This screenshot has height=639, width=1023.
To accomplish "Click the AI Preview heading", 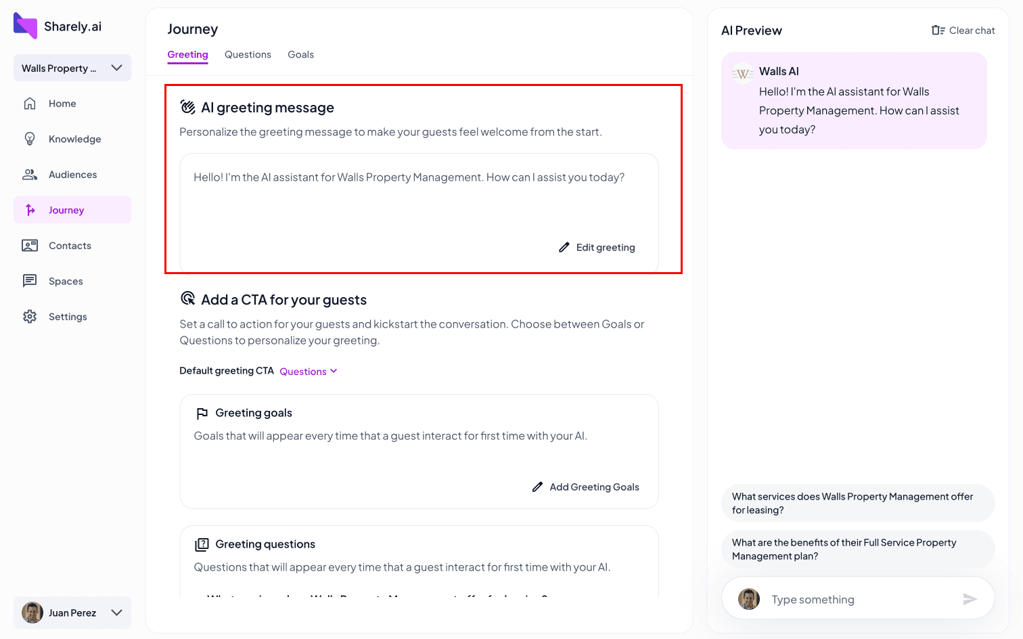I will [x=751, y=30].
